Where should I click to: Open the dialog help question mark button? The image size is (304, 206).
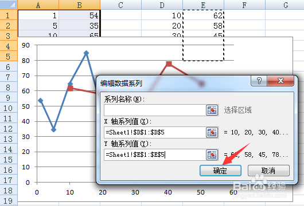[259, 81]
